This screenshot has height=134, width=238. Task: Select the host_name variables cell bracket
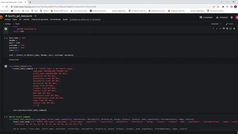click(6, 38)
